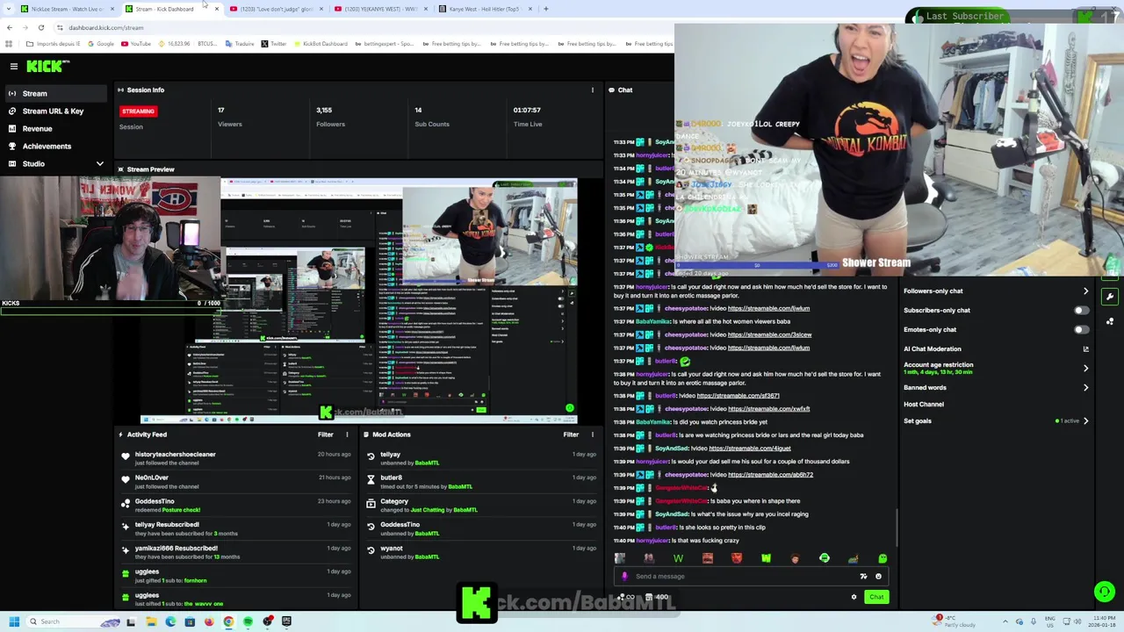Open the Windows Start menu
Viewport: 1124px width, 632px height.
tap(14, 621)
